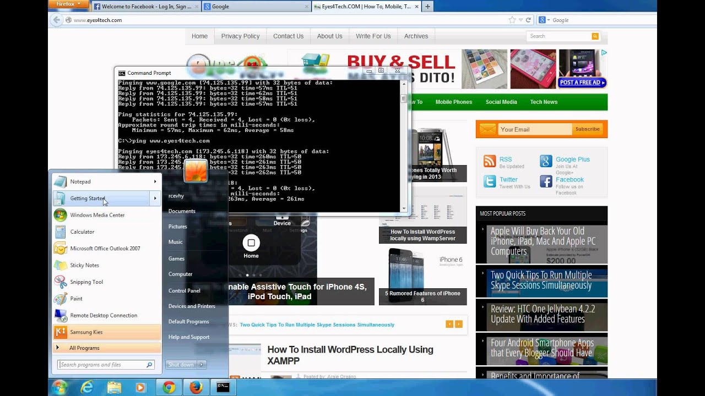
Task: Open Documents from Start menu
Action: pos(182,211)
